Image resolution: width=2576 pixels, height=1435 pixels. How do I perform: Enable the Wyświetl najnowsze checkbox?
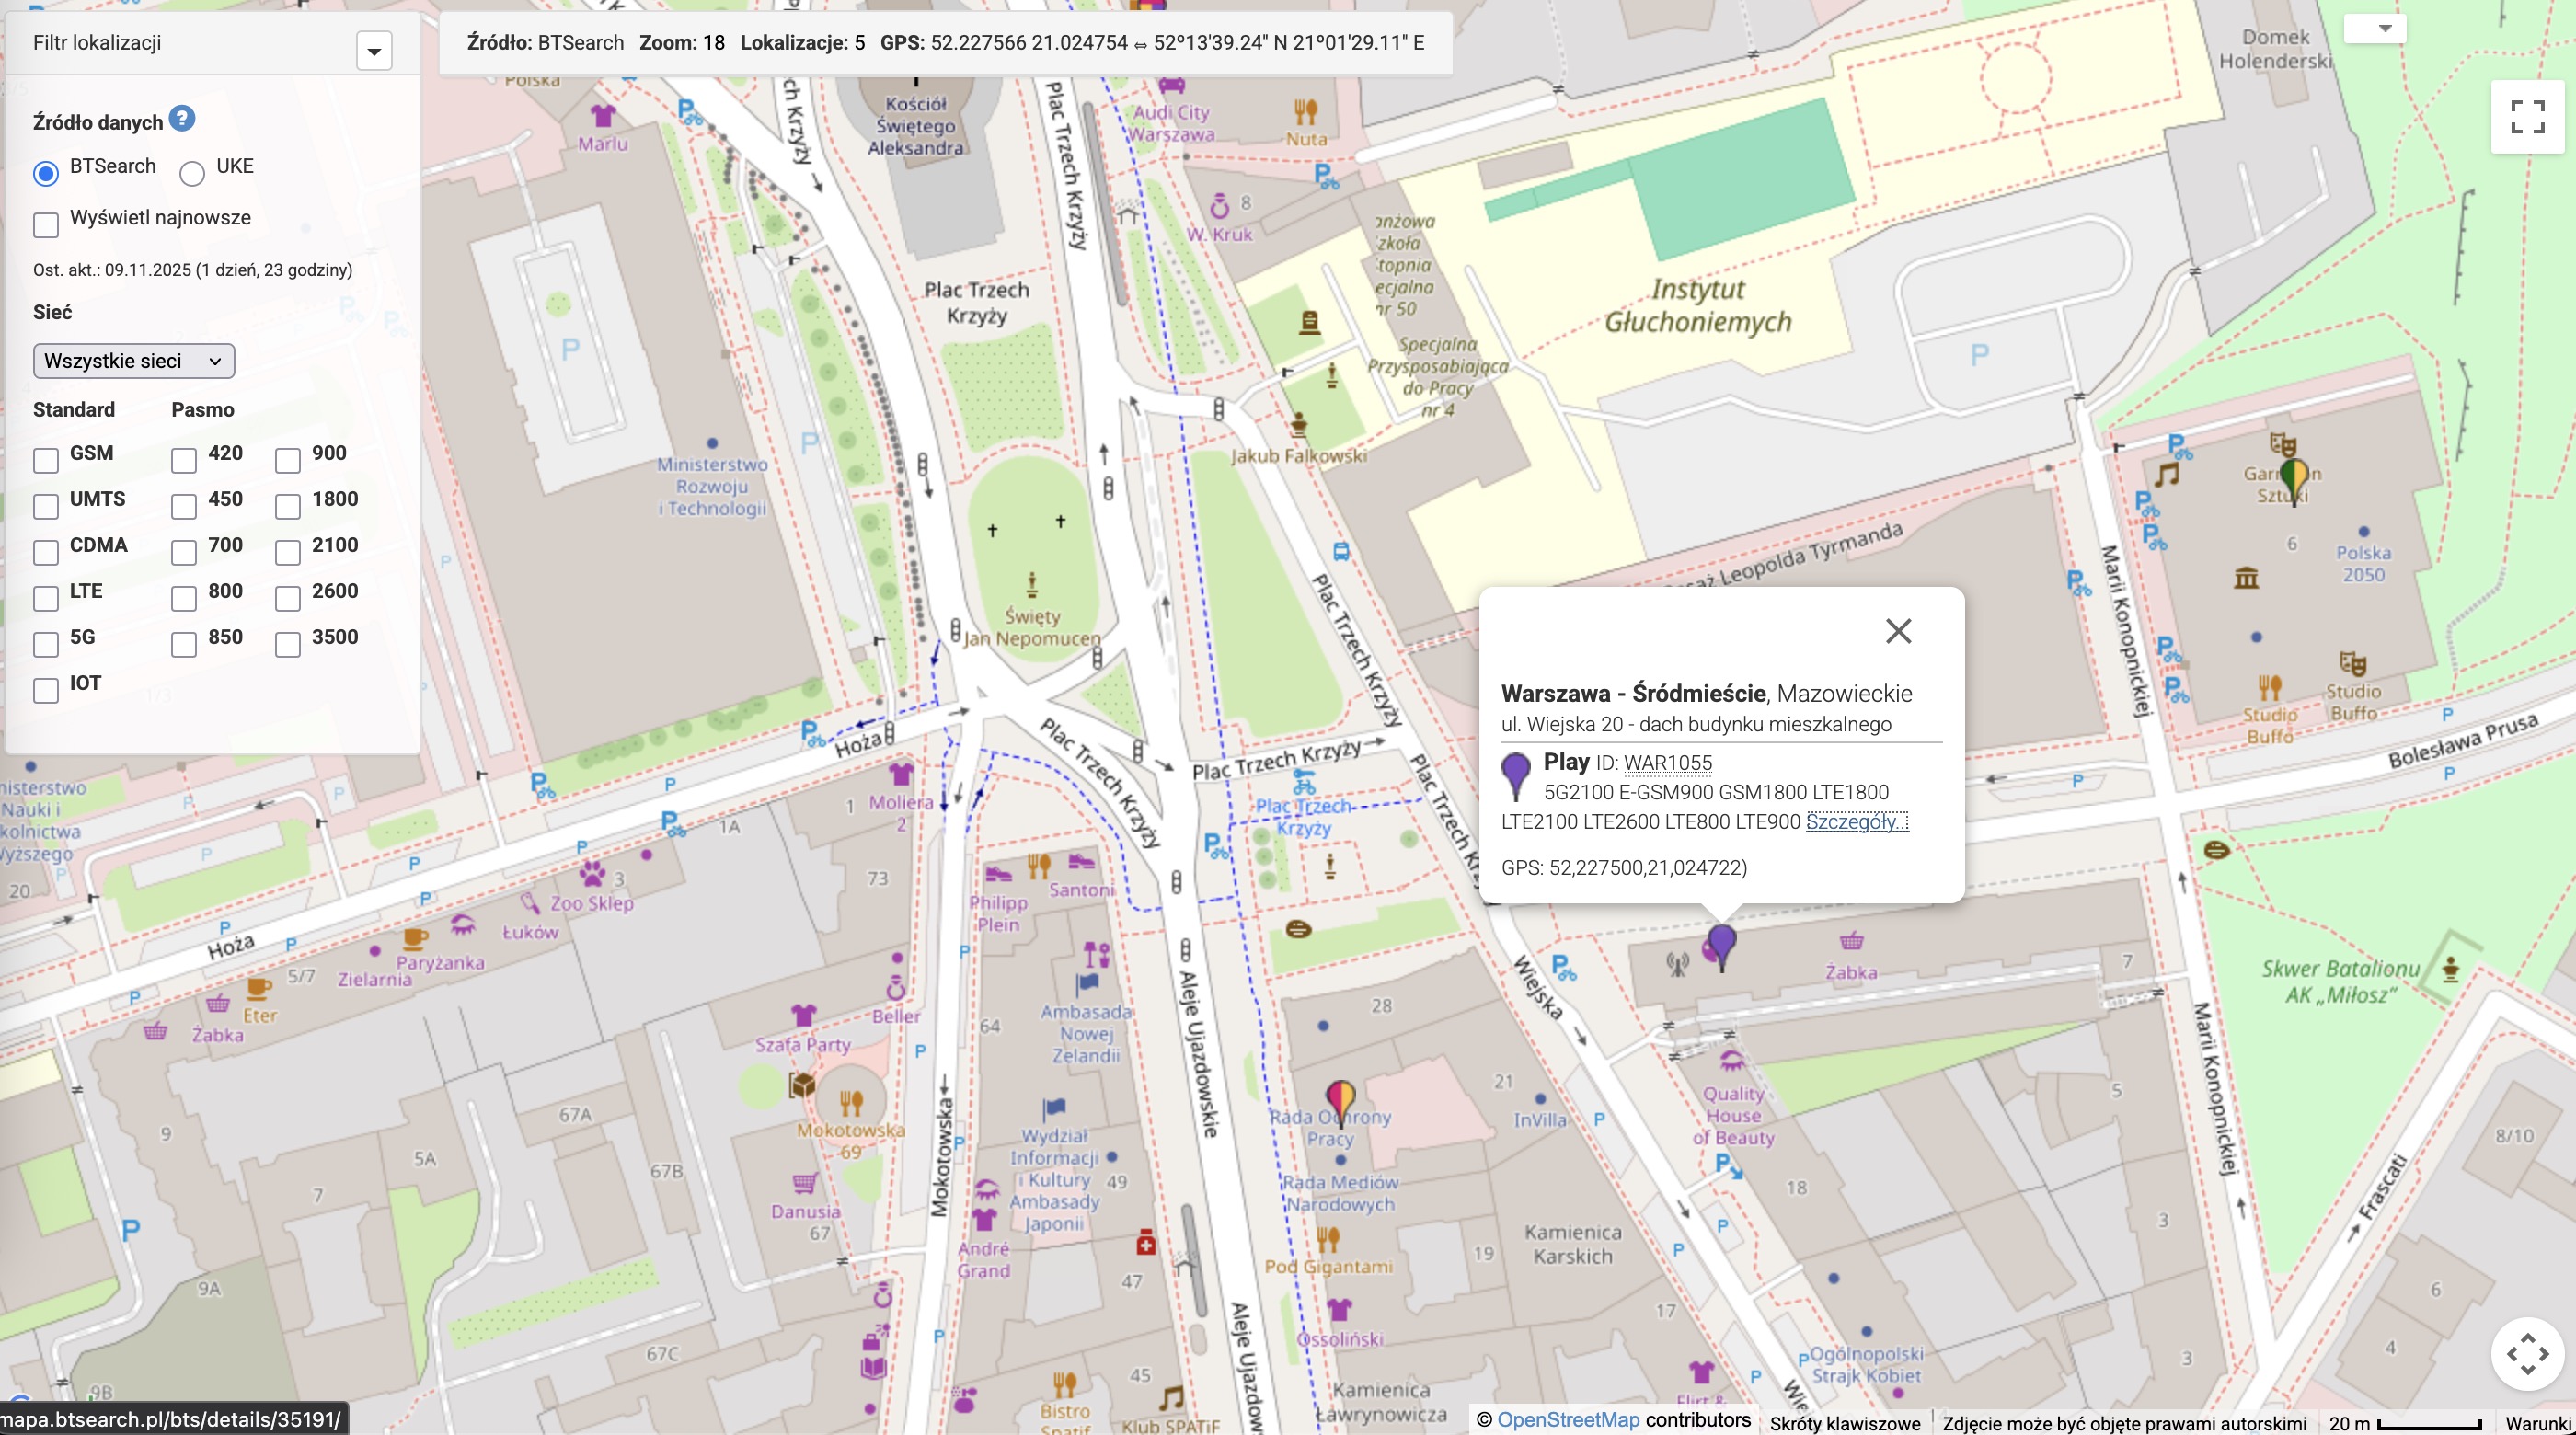[46, 225]
